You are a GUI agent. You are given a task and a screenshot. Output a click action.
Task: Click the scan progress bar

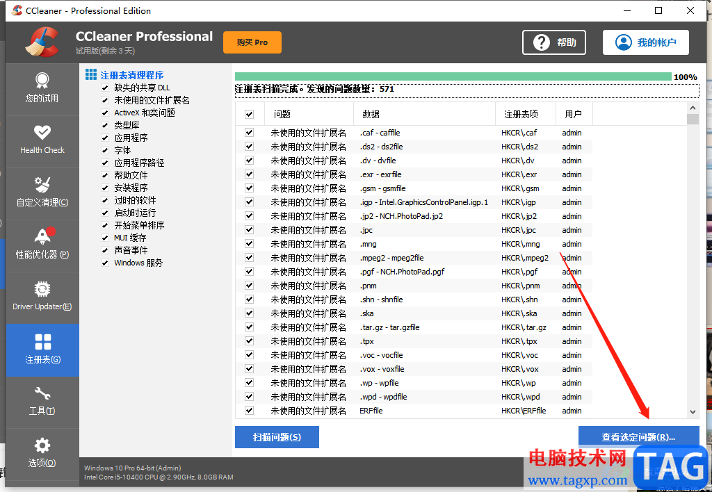click(x=453, y=76)
